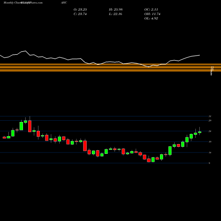Select the open value O: 23.25
Viewport: 221px width, 221px height.
pos(80,9)
